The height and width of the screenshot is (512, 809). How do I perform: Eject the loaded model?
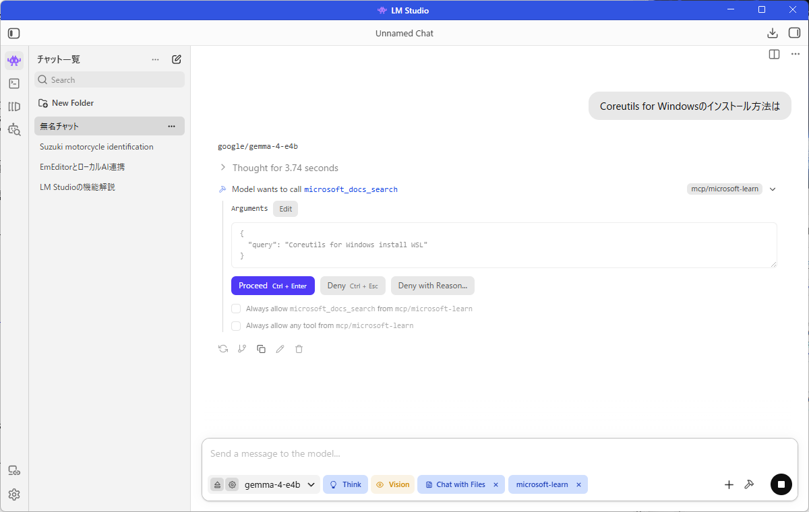click(217, 484)
